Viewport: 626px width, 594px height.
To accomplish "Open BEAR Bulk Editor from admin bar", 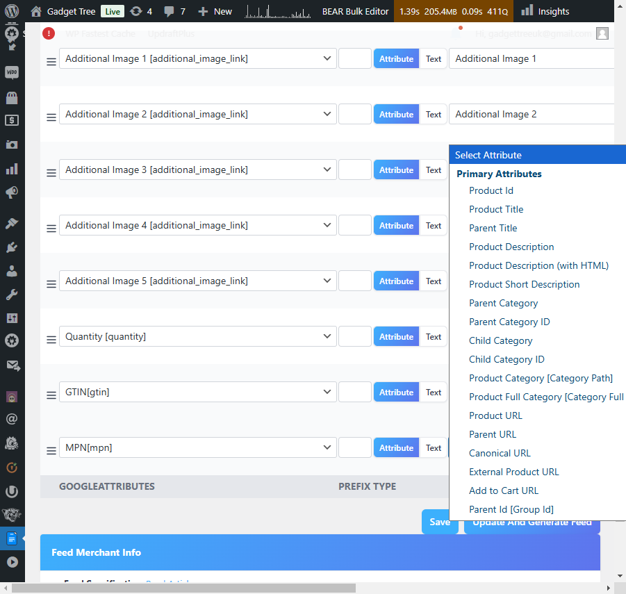I will (355, 11).
